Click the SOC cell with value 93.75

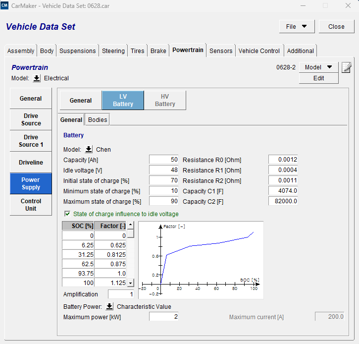(x=78, y=273)
